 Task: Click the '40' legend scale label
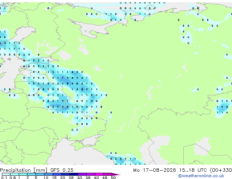point(96,178)
